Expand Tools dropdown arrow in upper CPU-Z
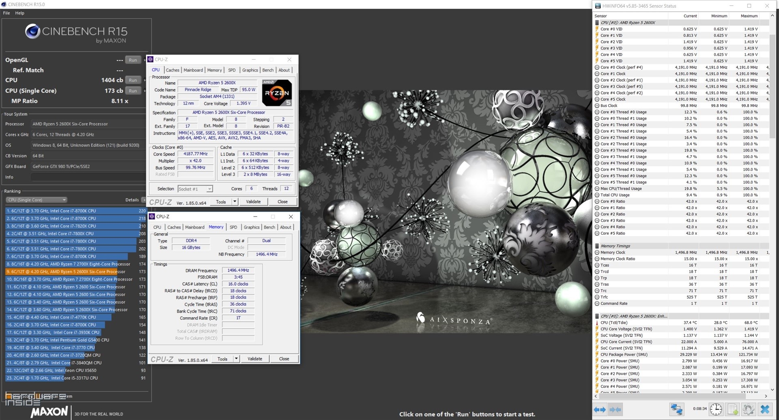Viewport: 779px width, 420px height. tap(235, 201)
